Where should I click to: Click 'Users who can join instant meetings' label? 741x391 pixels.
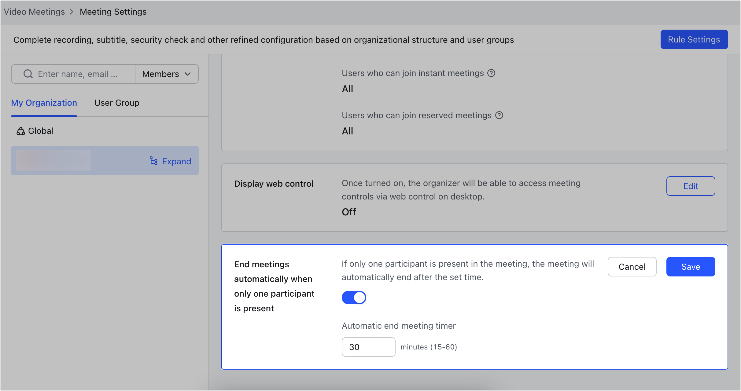pos(413,73)
